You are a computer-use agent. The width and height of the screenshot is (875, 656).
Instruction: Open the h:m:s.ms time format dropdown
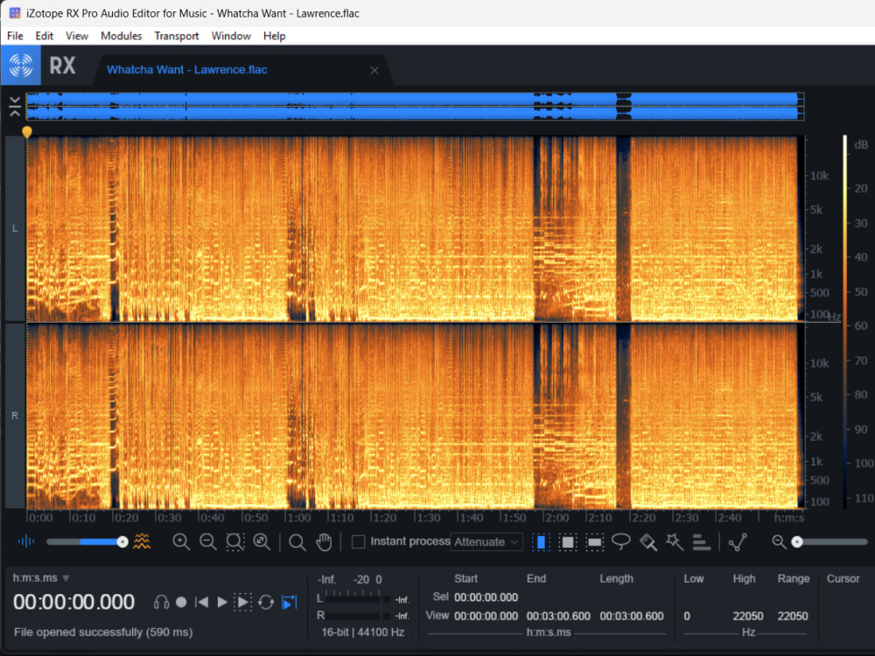point(41,578)
